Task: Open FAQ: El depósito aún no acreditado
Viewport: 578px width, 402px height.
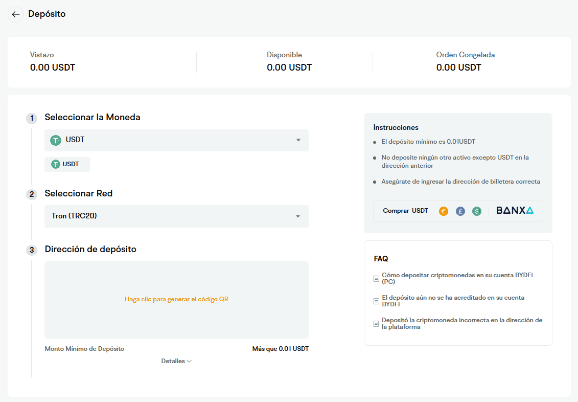Action: 453,301
